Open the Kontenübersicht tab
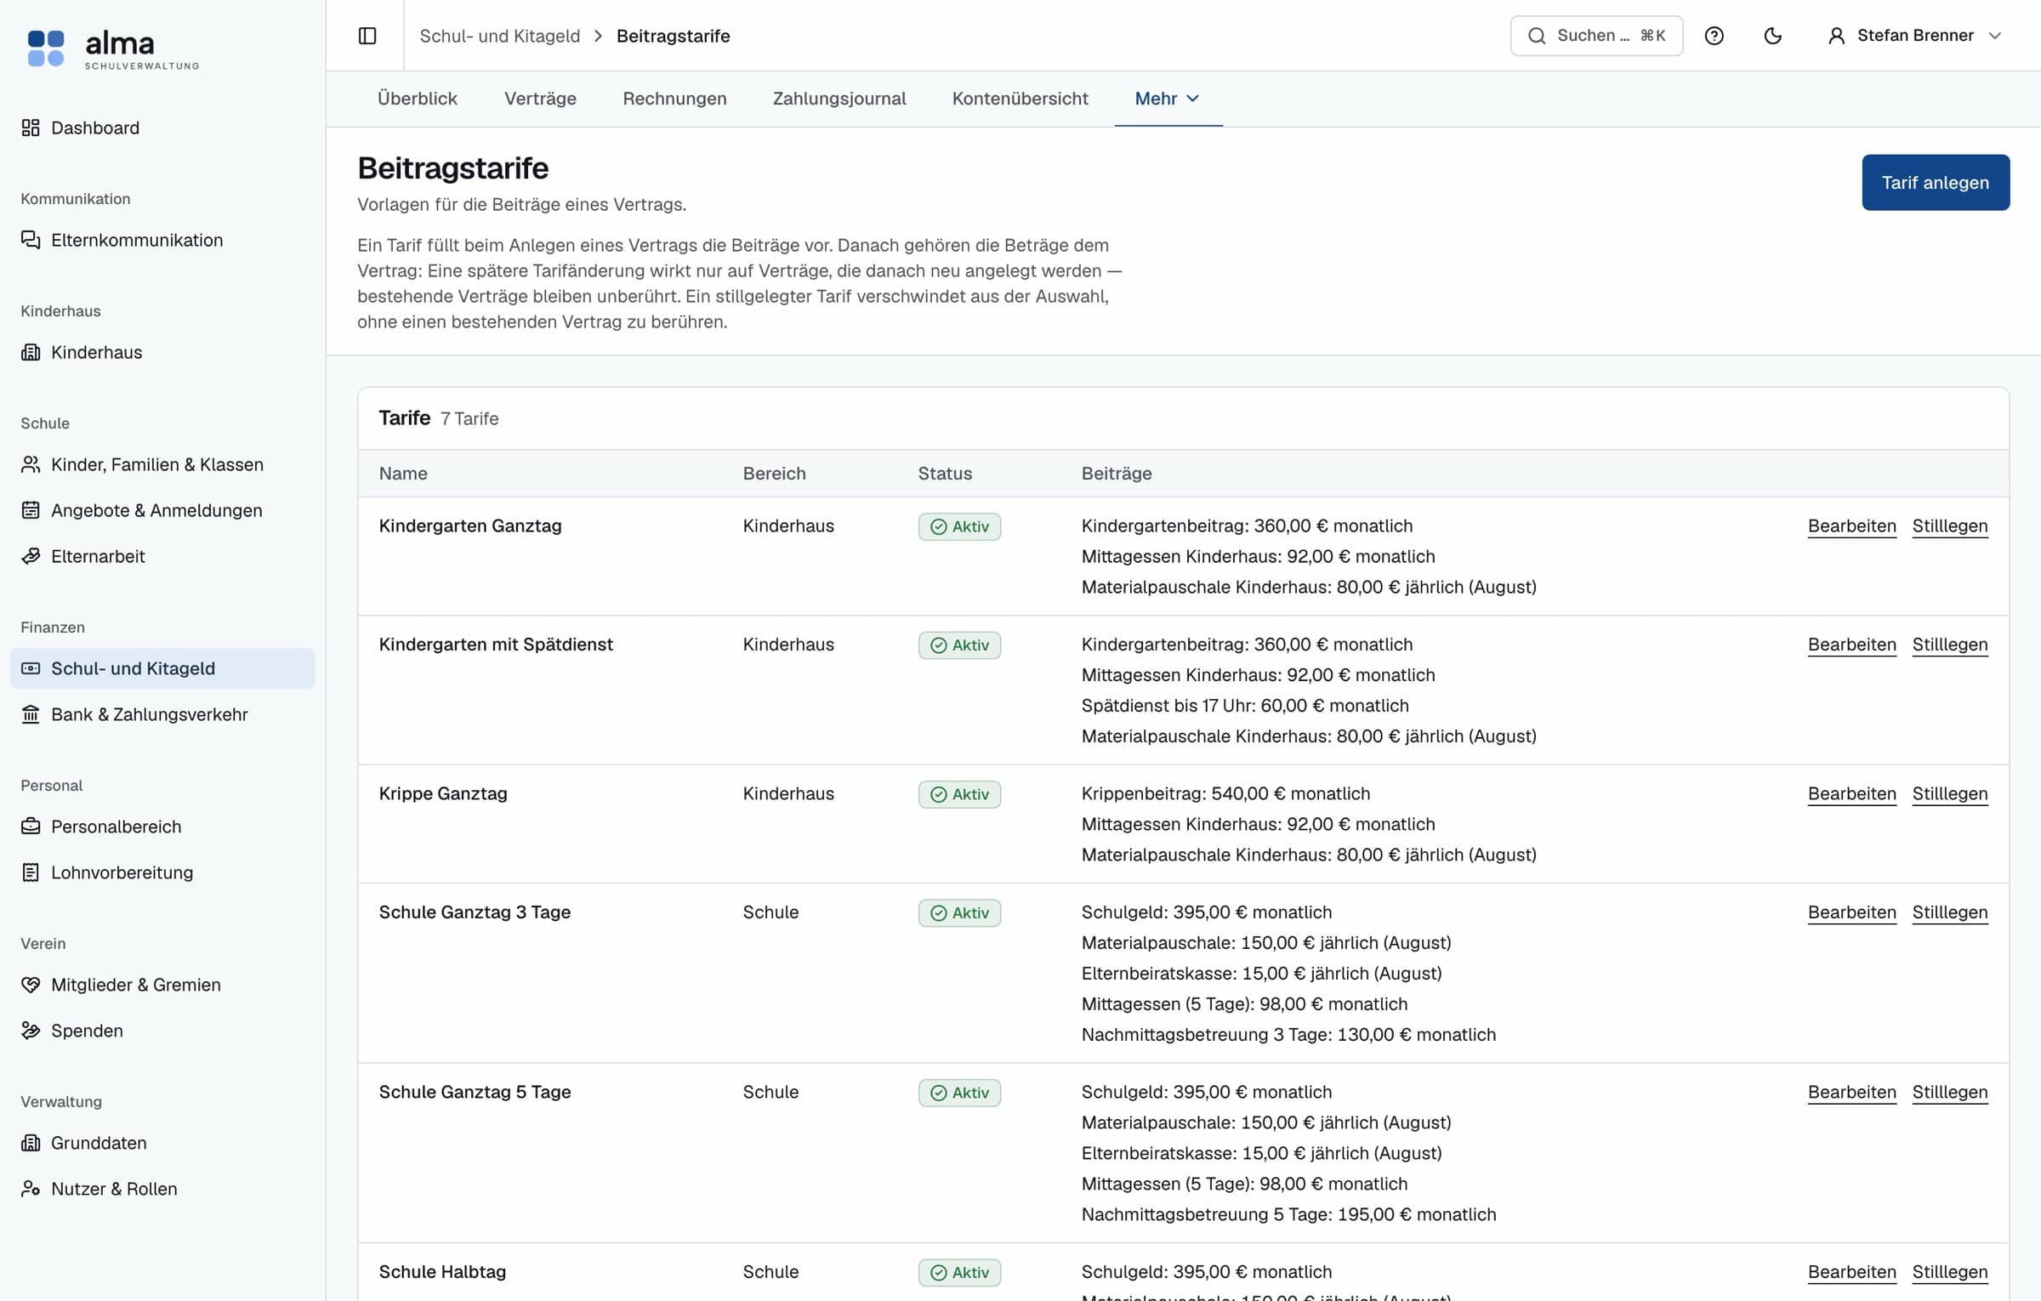This screenshot has width=2041, height=1301. [x=1020, y=99]
